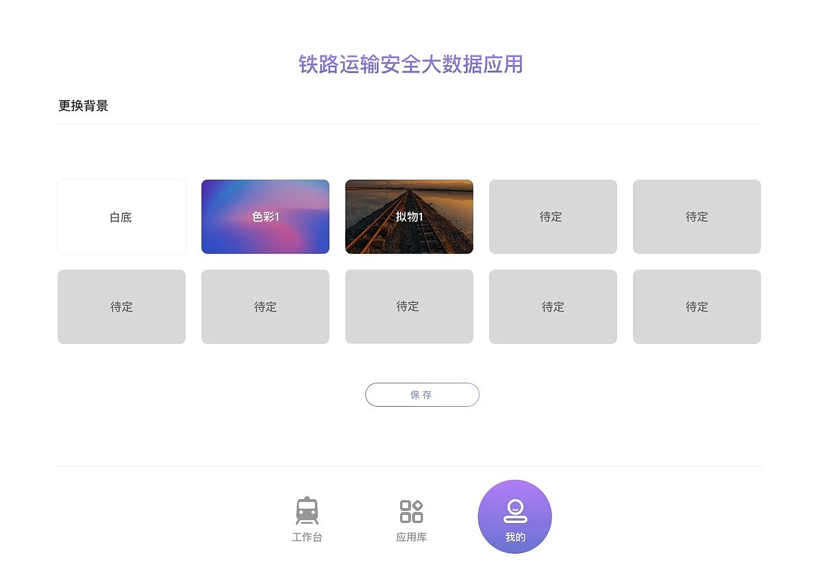Open the 工作台 train icon
The image size is (822, 584).
point(307,511)
